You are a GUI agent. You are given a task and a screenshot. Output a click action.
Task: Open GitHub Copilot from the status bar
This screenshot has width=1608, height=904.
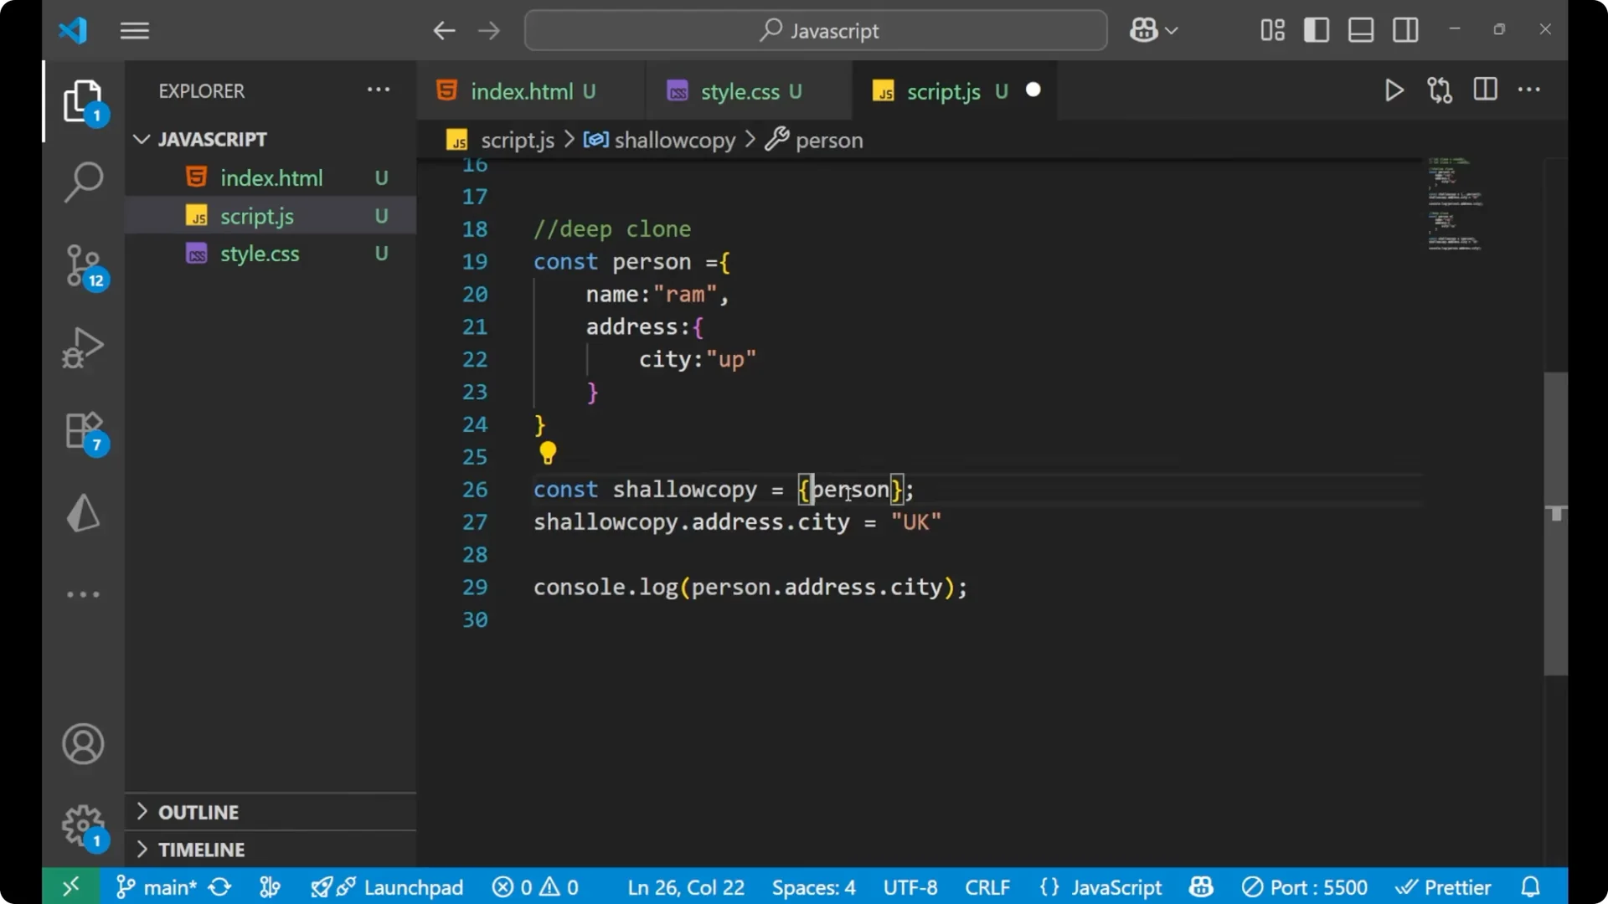(1200, 886)
